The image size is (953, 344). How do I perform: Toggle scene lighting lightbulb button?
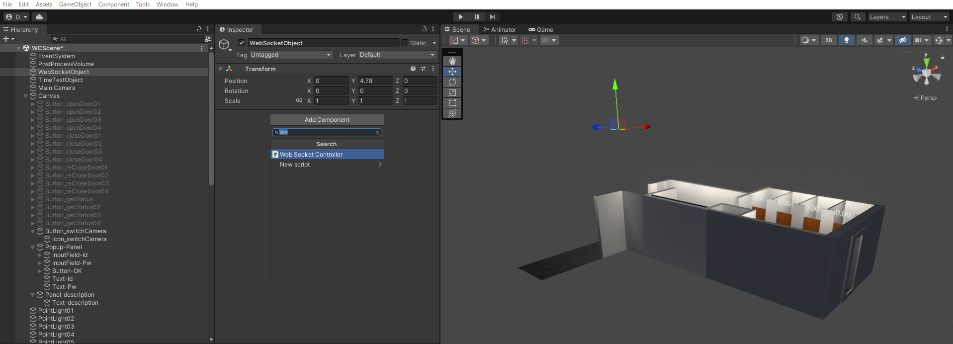846,40
